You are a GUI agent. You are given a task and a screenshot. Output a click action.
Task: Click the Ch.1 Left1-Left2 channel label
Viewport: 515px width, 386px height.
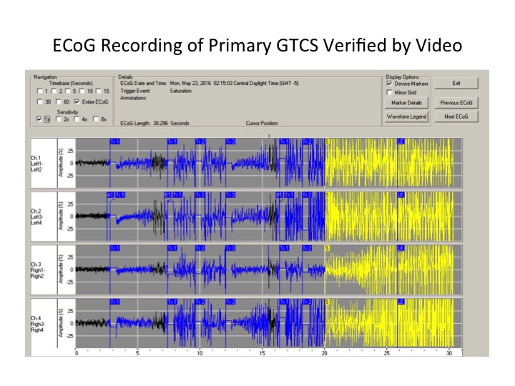coord(39,162)
